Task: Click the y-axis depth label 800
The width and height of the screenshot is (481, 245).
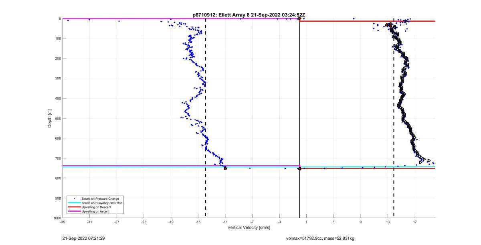Action: click(x=58, y=178)
